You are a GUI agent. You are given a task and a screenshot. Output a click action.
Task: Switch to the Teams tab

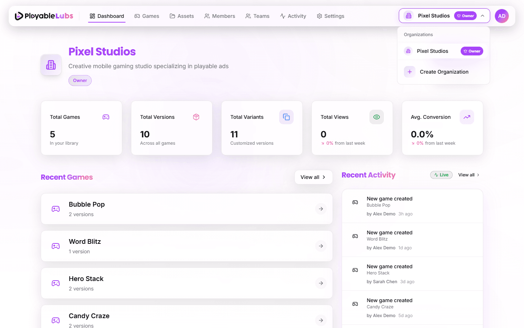pyautogui.click(x=257, y=16)
